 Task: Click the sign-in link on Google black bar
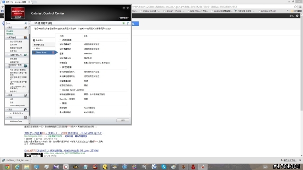292,16
